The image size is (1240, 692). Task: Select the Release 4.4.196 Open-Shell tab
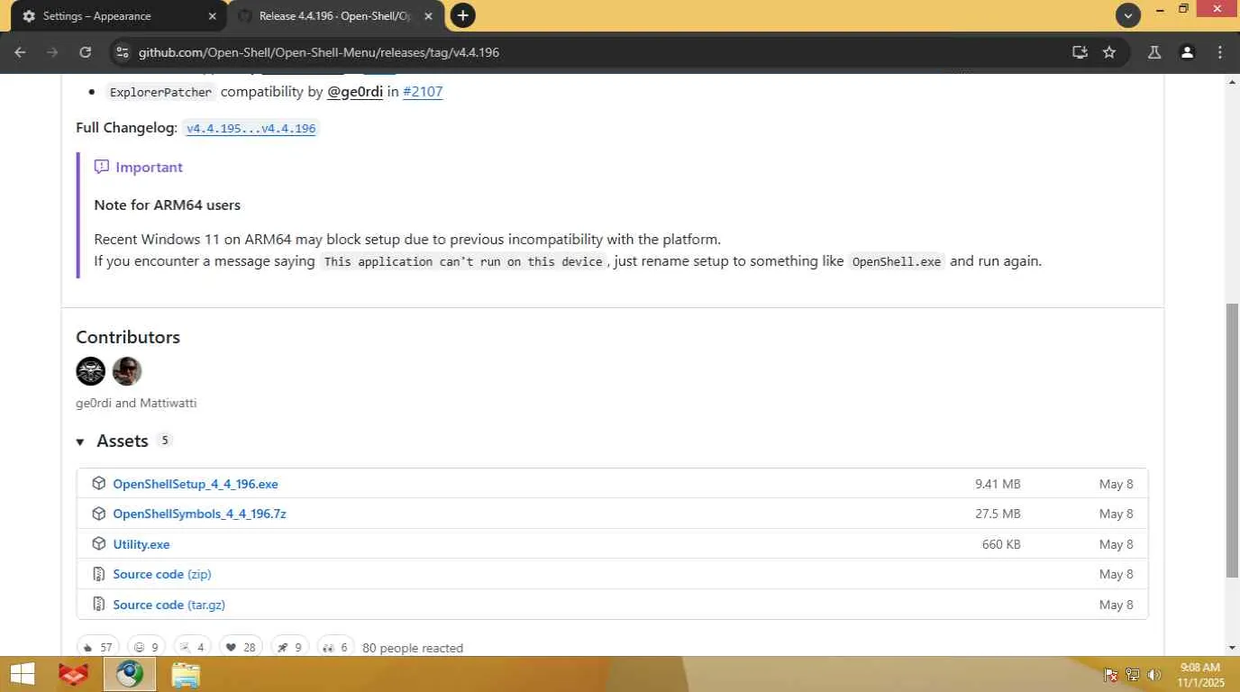coord(335,16)
